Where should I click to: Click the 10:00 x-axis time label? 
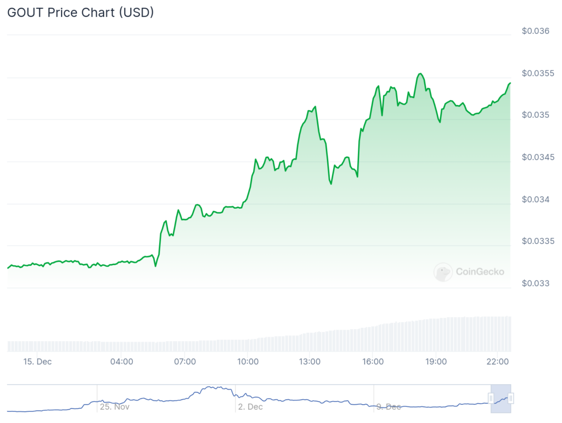click(x=248, y=362)
